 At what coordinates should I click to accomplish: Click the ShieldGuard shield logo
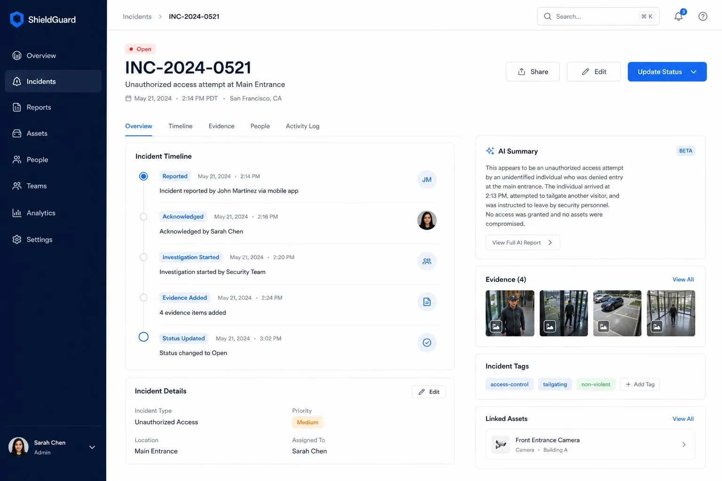[x=17, y=19]
